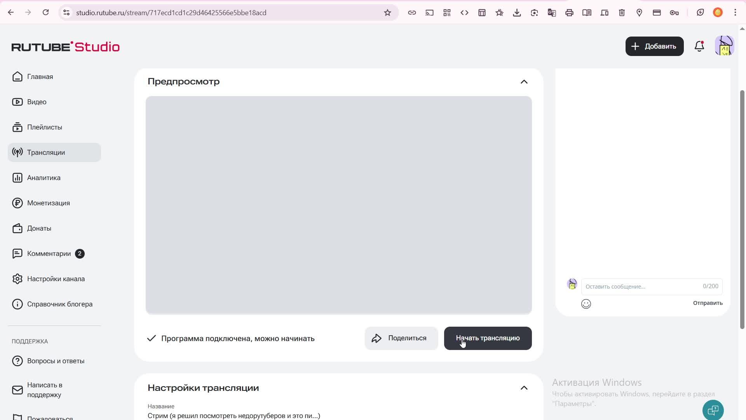
Task: Click the Добавить button
Action: pyautogui.click(x=654, y=46)
